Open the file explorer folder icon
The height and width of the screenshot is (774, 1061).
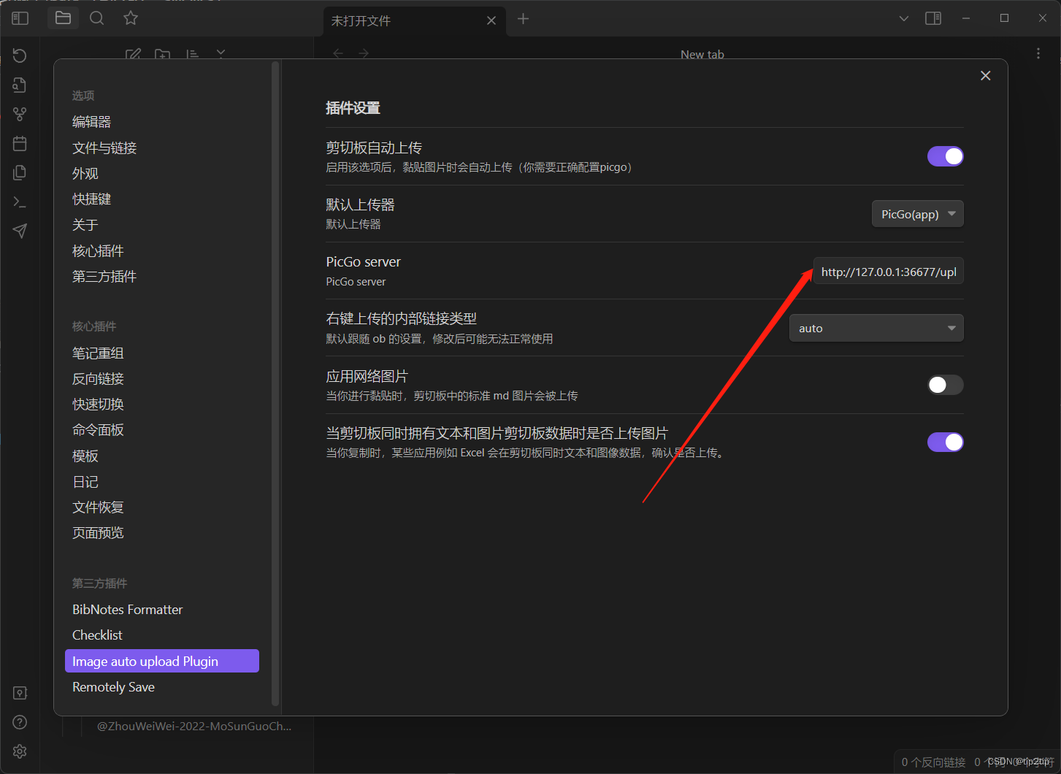click(63, 18)
